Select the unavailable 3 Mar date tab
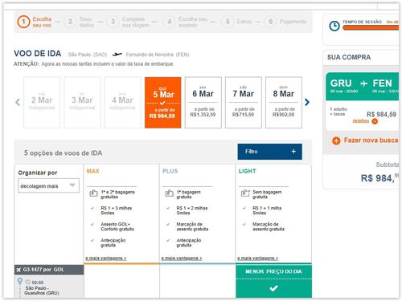 tap(82, 103)
